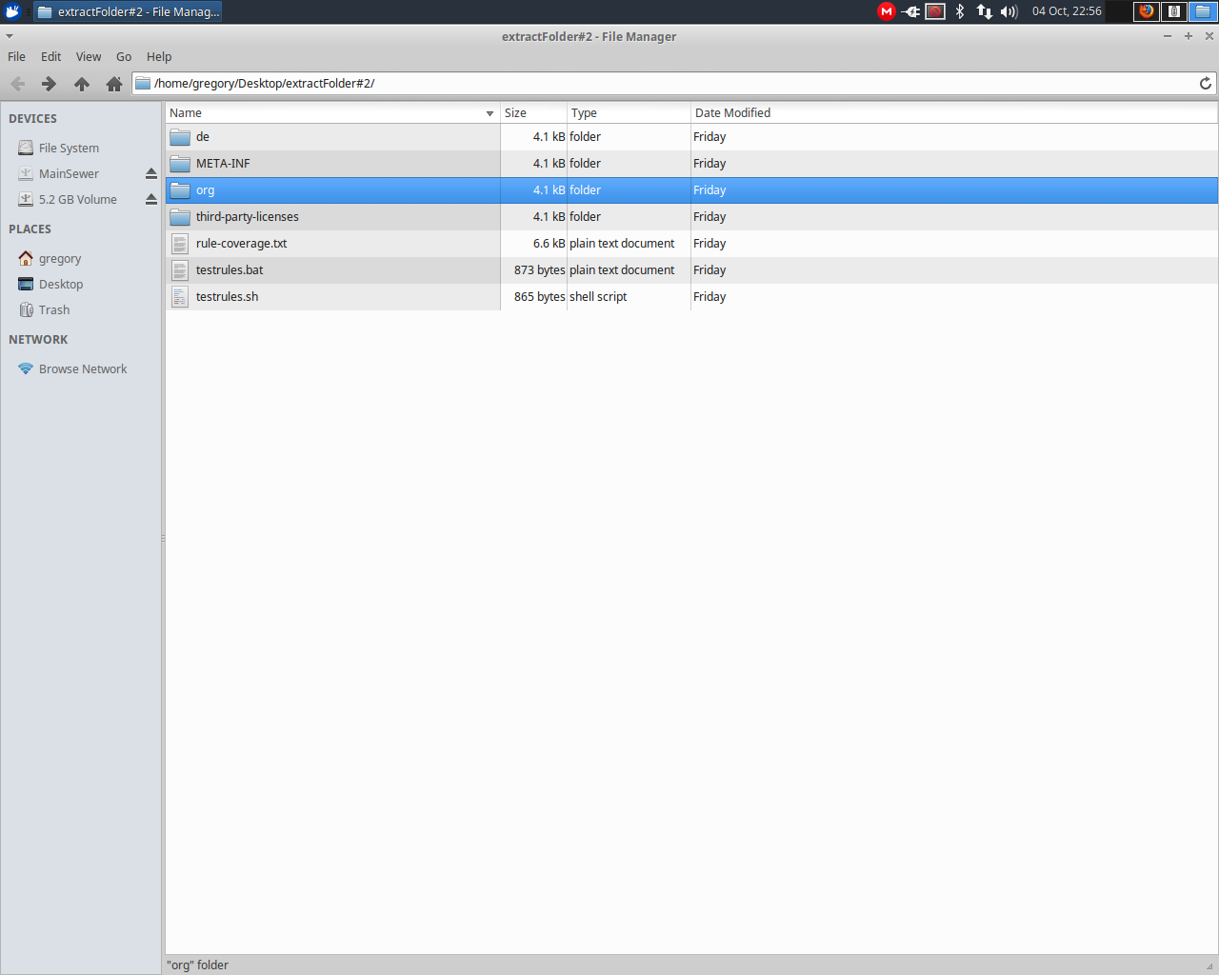Click the red prohibition-sign tray icon

[935, 11]
